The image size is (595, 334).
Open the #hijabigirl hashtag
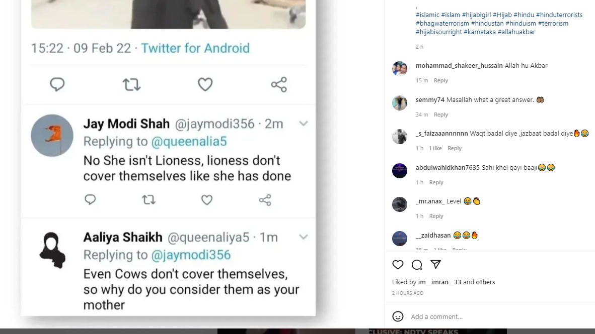pos(476,15)
